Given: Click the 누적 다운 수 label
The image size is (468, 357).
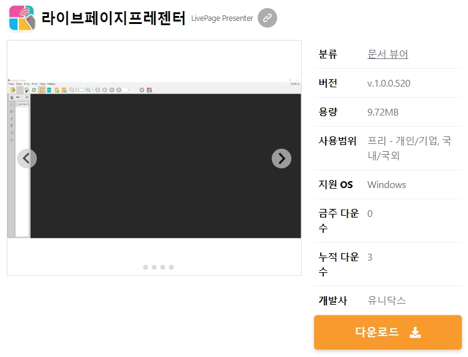Looking at the screenshot, I should point(339,264).
